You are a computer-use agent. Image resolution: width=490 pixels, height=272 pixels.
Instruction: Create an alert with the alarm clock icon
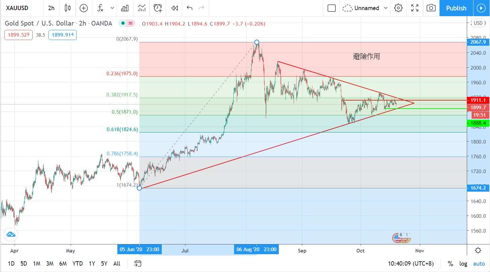point(158,8)
